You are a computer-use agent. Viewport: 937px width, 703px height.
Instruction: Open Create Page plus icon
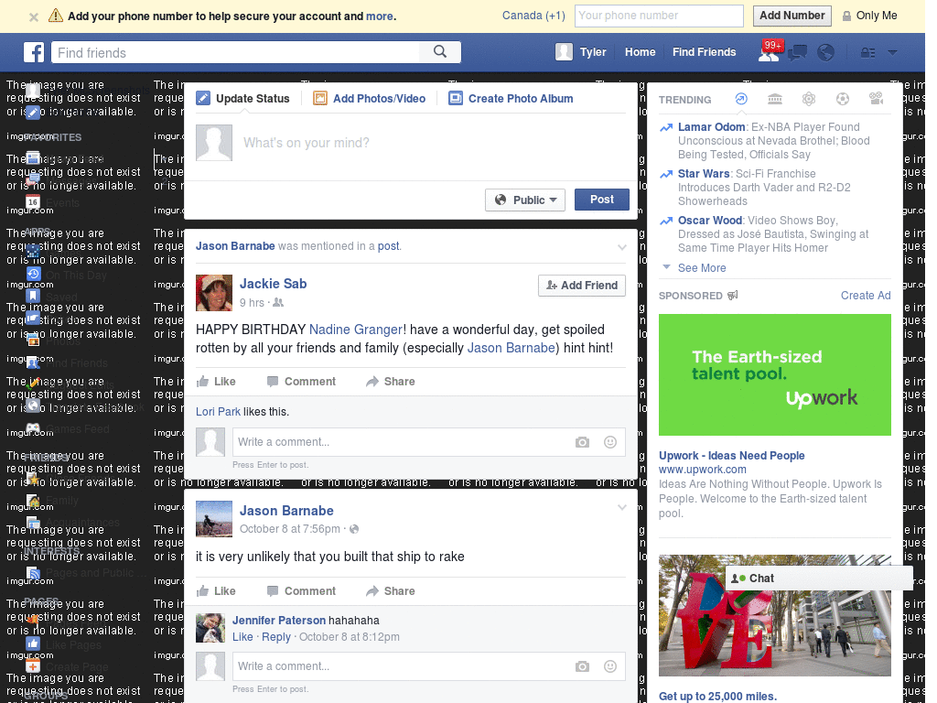[x=33, y=666]
